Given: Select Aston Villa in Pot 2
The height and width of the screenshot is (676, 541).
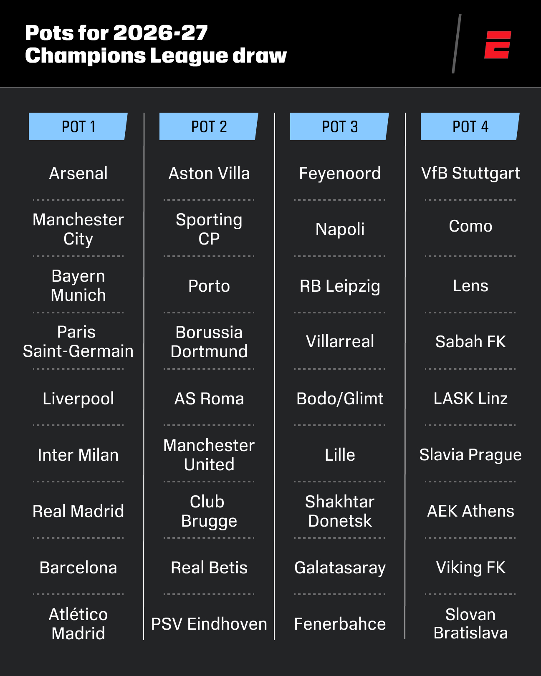Looking at the screenshot, I should click(x=209, y=173).
